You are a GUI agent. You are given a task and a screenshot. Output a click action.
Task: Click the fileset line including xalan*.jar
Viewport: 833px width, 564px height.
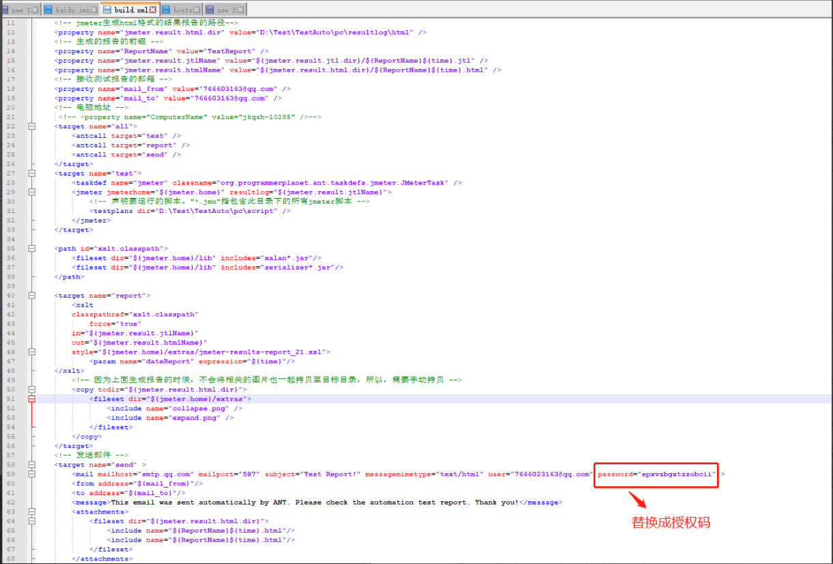click(x=196, y=258)
